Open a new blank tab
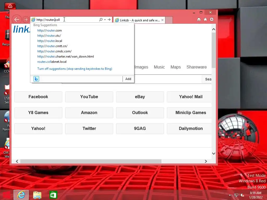The width and height of the screenshot is (267, 200). click(169, 20)
